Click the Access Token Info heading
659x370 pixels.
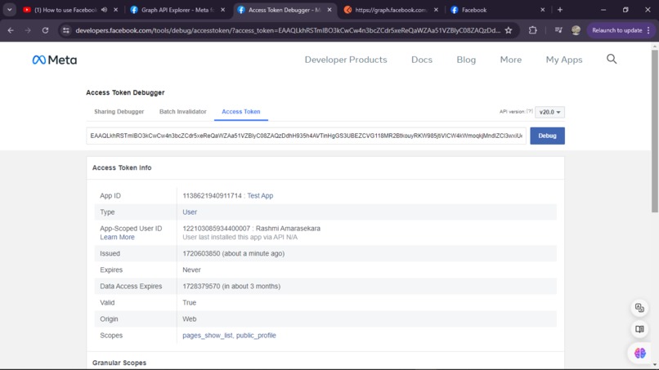[x=122, y=167]
